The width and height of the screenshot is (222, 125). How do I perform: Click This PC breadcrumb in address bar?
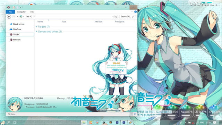(29, 17)
